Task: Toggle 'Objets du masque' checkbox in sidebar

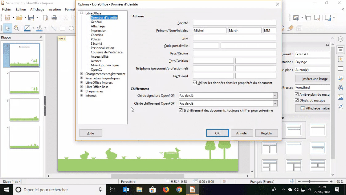Action: [297, 100]
